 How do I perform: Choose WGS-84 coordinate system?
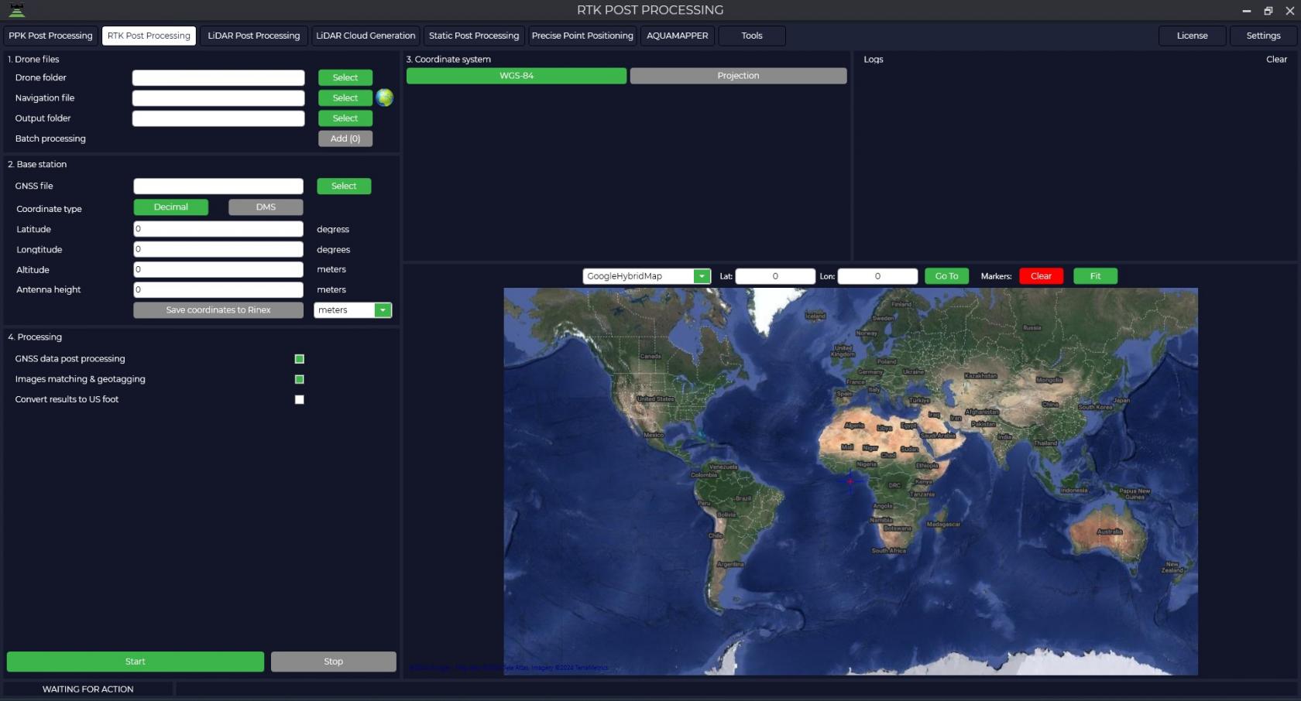[517, 76]
